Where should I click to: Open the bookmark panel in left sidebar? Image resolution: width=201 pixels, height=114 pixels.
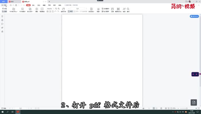point(2,16)
